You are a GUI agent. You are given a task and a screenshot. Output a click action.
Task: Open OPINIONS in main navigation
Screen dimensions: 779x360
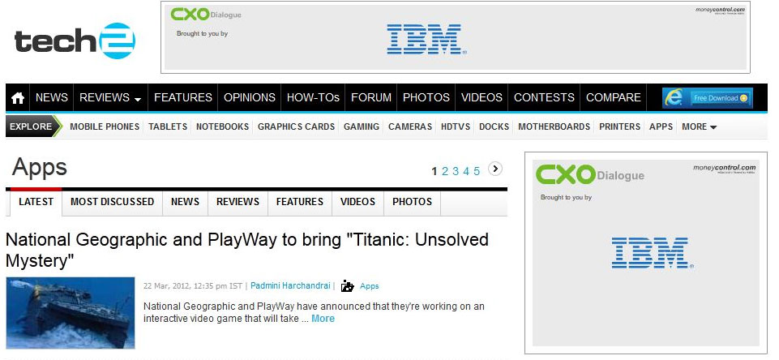250,97
